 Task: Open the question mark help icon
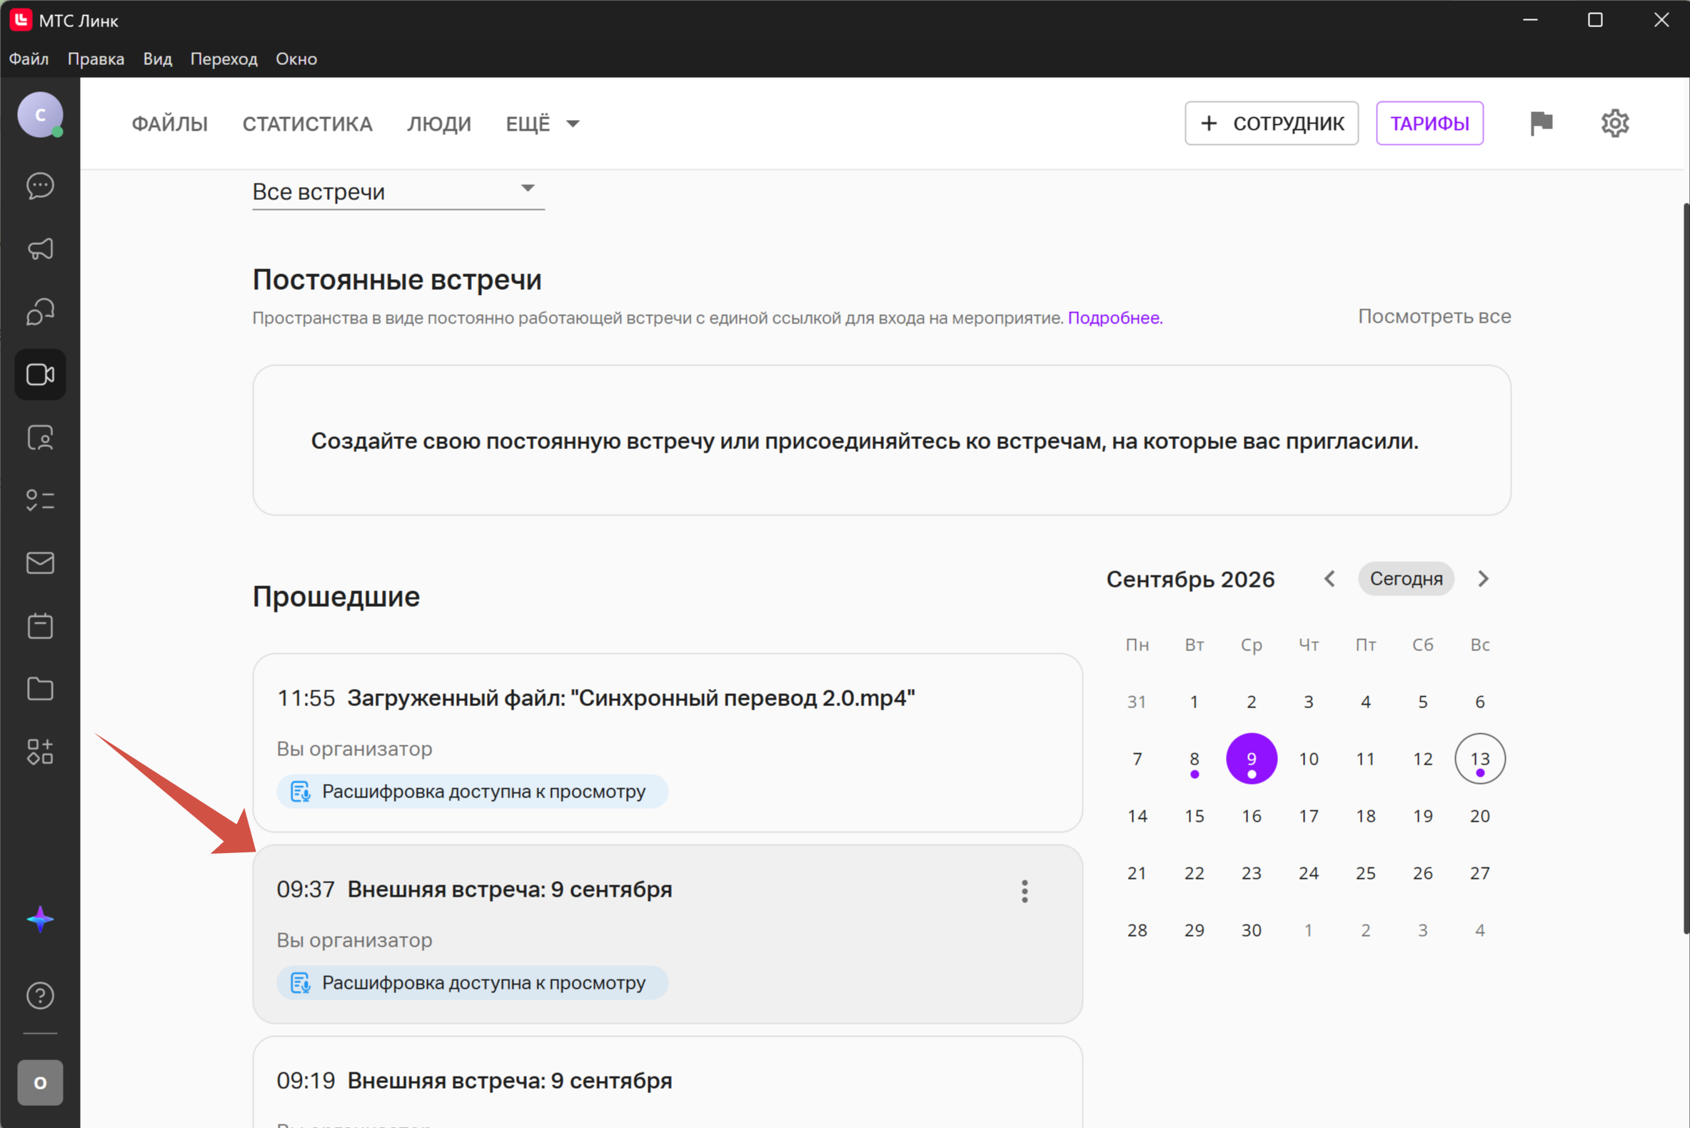click(40, 996)
